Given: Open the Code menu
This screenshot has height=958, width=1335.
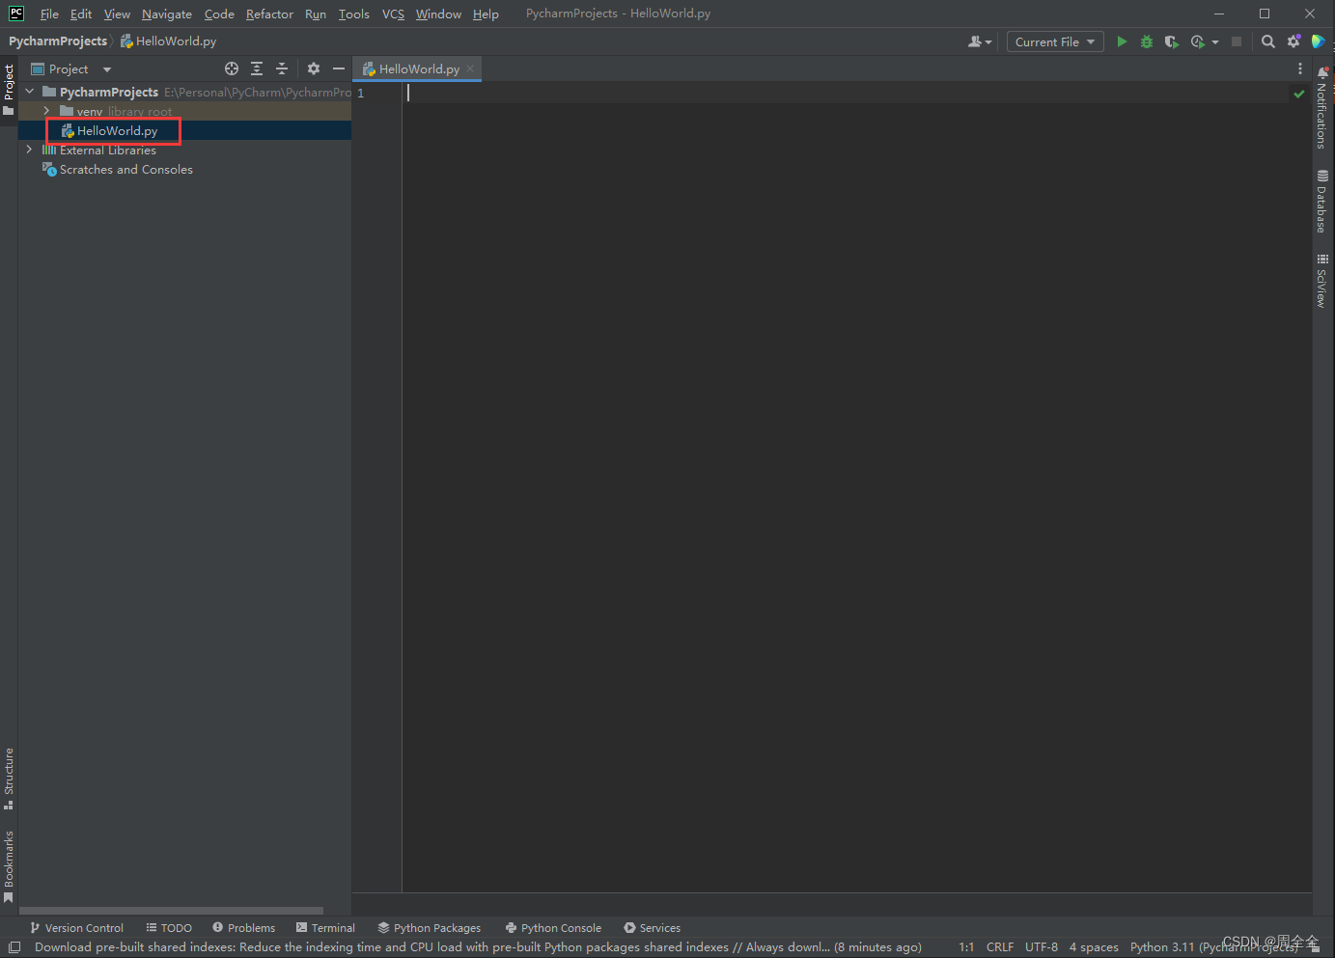Looking at the screenshot, I should pyautogui.click(x=219, y=14).
